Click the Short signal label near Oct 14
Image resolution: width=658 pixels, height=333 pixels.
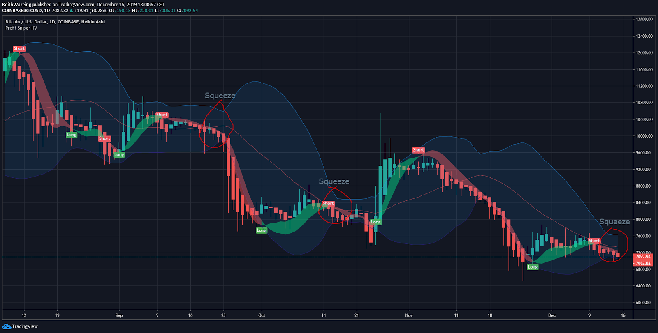[x=328, y=203]
